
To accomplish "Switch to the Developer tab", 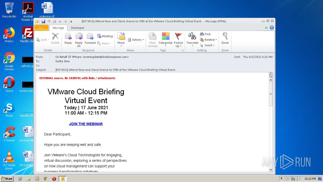I will pyautogui.click(x=78, y=28).
